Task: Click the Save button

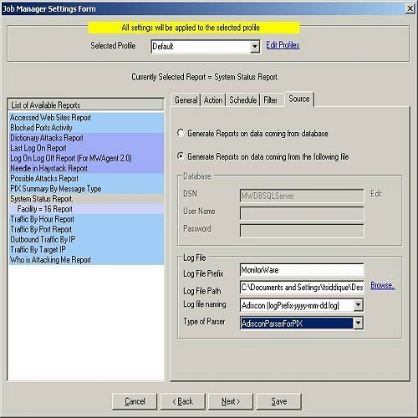Action: click(279, 401)
